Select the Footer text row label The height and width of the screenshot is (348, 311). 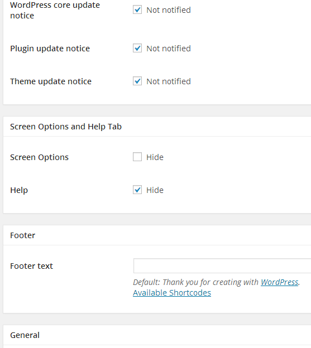(31, 266)
